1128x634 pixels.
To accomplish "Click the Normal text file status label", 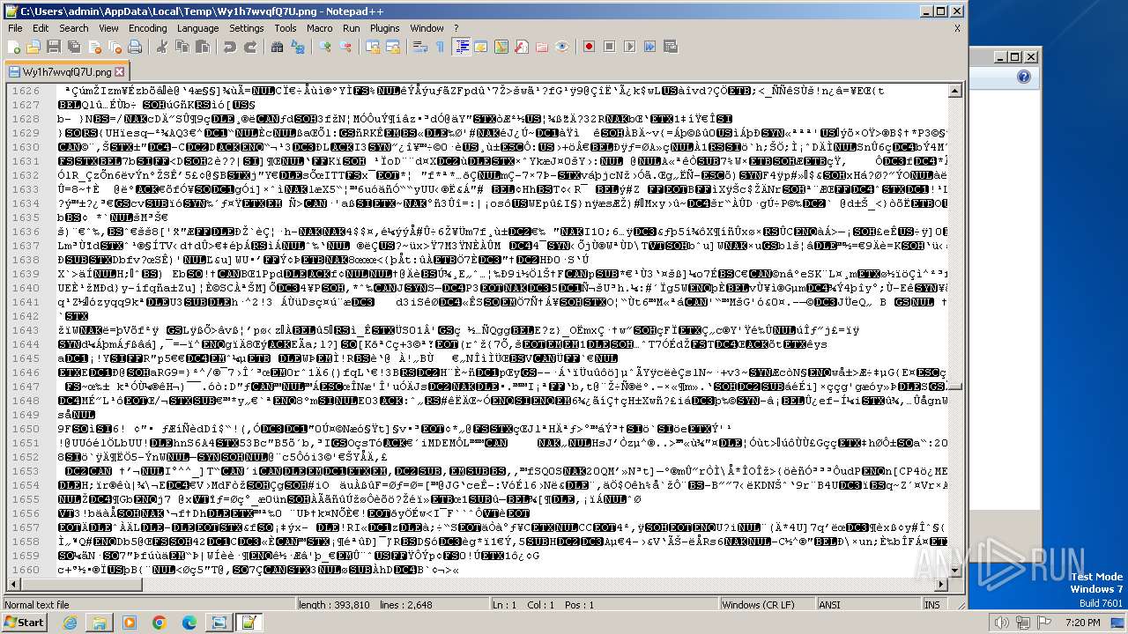I will tap(37, 605).
